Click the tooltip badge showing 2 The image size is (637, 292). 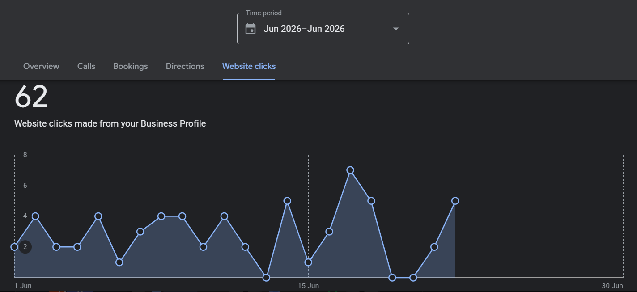(25, 247)
